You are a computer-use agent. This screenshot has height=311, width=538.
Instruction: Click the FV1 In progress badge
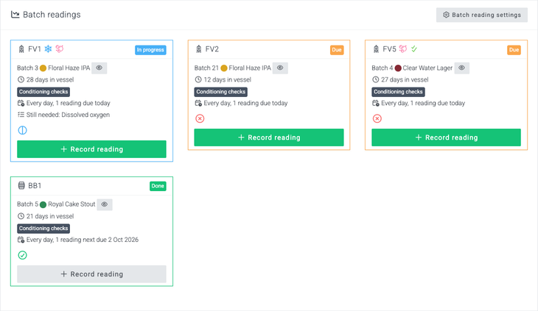[x=150, y=50]
